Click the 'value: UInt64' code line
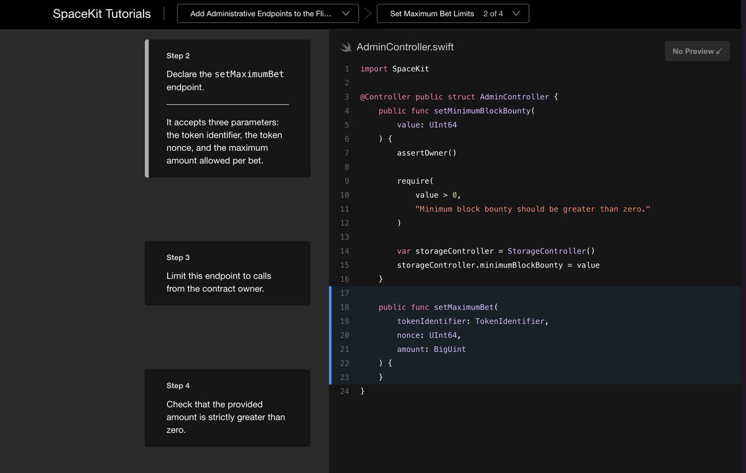Viewport: 746px width, 473px height. (427, 125)
